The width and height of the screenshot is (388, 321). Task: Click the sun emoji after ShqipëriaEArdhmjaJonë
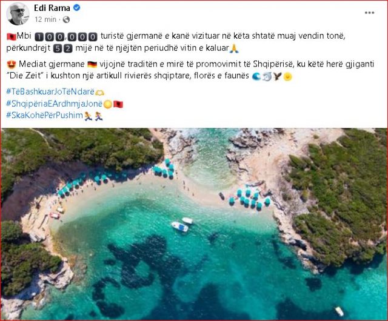[108, 104]
